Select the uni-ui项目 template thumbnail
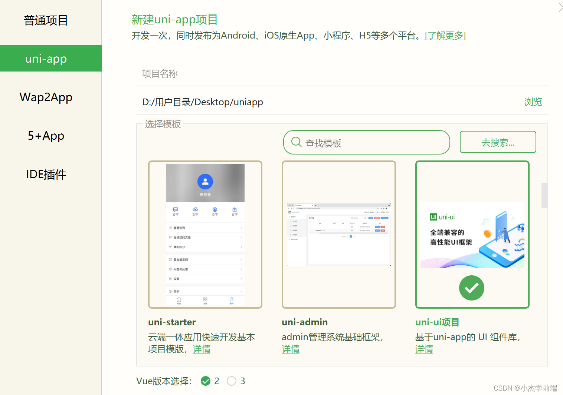 coord(472,222)
